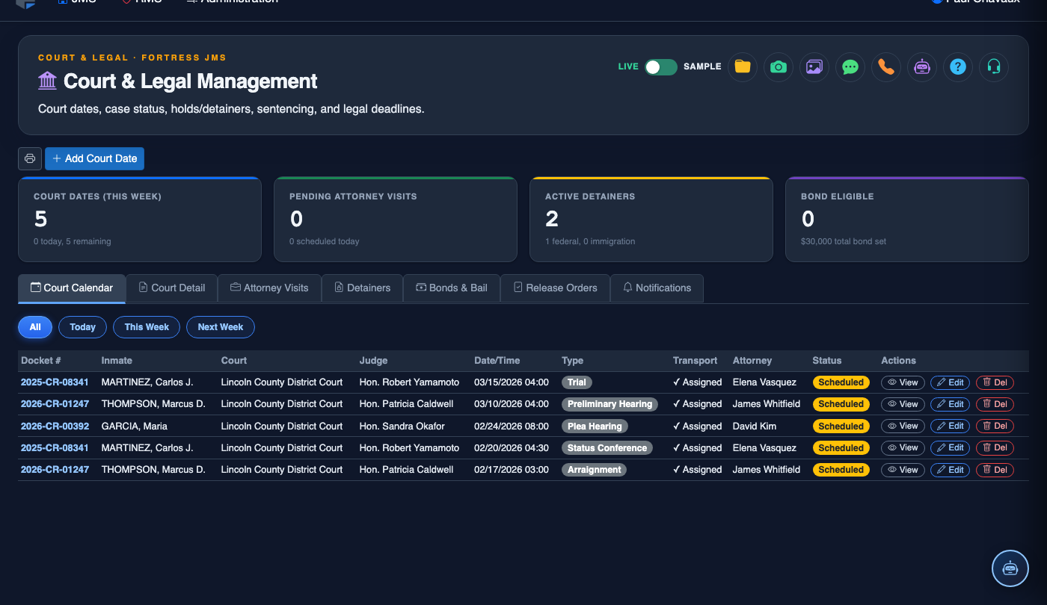
Task: Edit the Plea Hearing entry for GARCIA
Action: click(x=950, y=426)
